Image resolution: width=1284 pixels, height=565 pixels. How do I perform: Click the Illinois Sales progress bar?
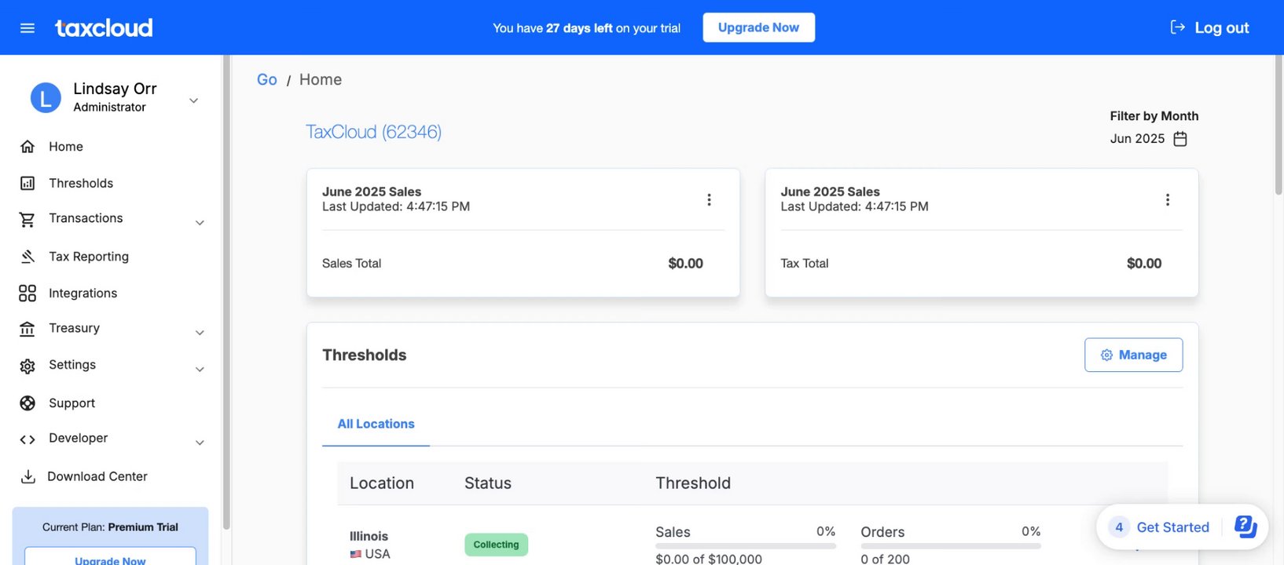pos(745,546)
